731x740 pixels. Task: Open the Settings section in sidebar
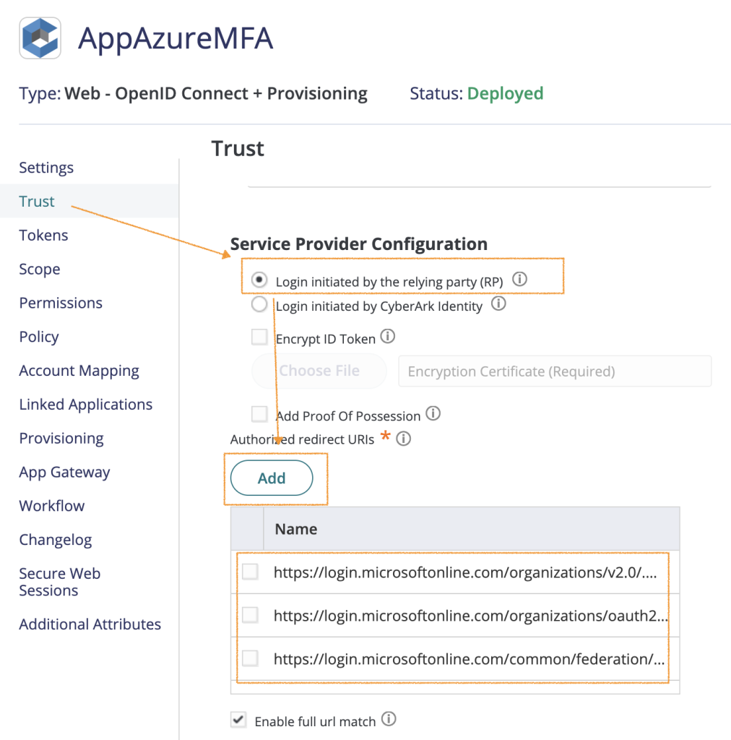46,168
